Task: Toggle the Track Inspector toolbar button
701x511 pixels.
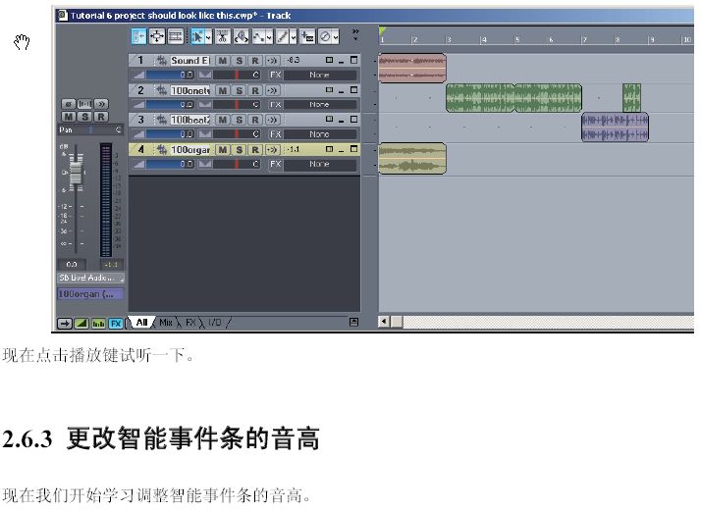Action: point(138,36)
